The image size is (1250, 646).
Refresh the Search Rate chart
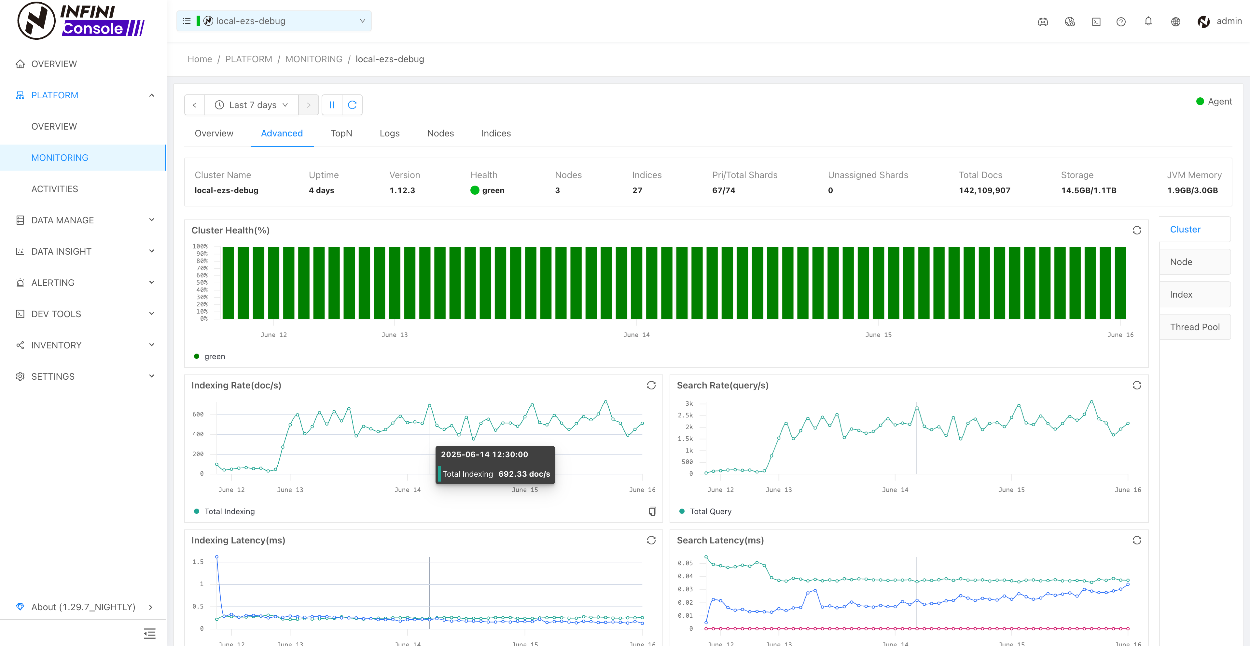point(1137,386)
